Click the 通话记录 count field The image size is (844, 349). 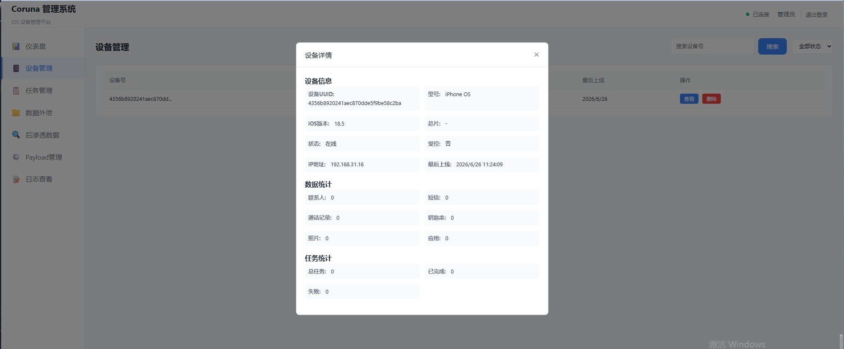362,218
